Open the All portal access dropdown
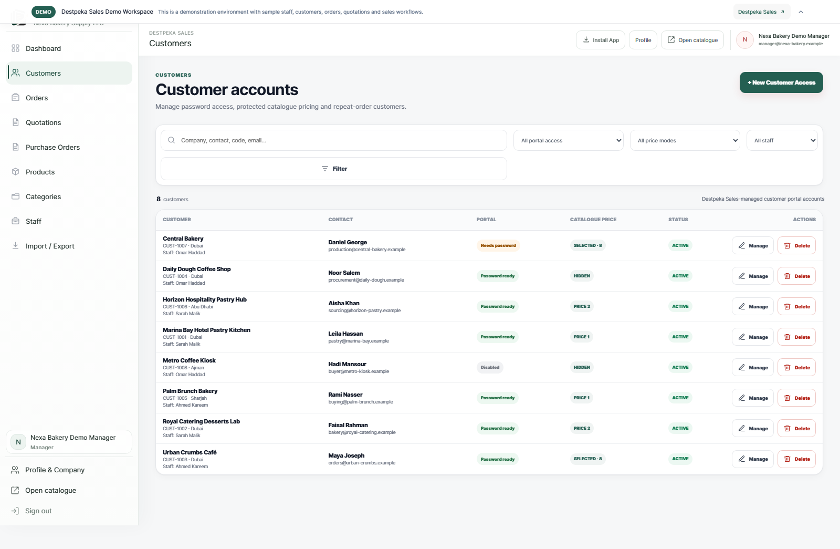This screenshot has height=549, width=840. click(569, 140)
